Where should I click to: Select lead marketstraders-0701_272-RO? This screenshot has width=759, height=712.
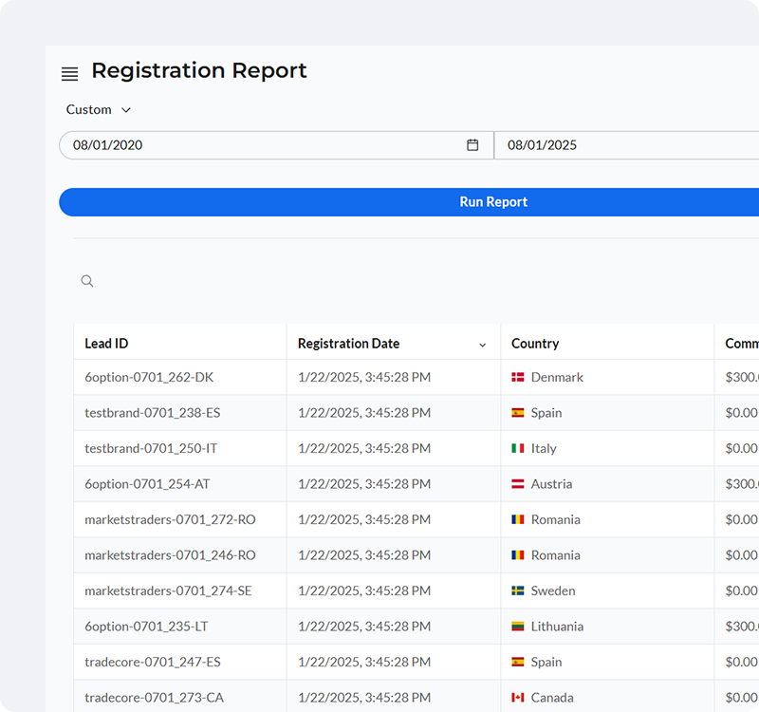(x=170, y=519)
